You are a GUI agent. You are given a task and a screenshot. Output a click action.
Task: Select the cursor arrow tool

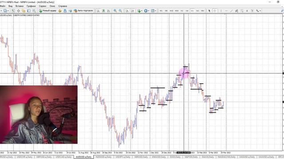coord(209,11)
